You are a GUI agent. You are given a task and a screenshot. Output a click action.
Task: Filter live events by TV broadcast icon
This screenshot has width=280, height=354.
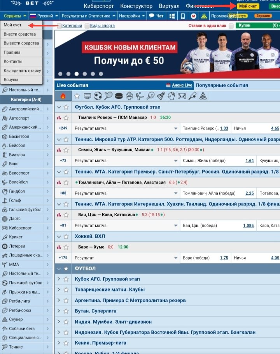tap(87, 96)
